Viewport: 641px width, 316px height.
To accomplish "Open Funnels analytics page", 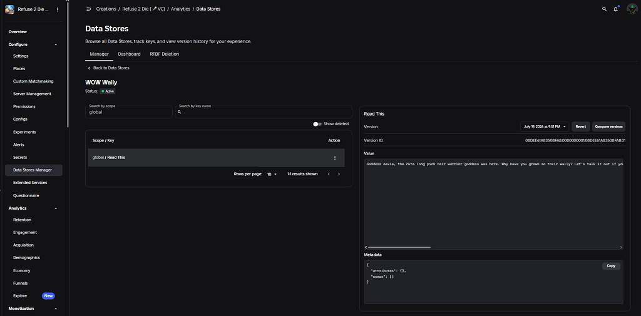I will [x=21, y=283].
